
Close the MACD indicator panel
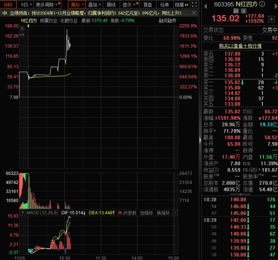[x=175, y=213]
